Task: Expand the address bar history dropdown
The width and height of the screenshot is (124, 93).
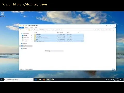Action: pyautogui.click(x=94, y=30)
